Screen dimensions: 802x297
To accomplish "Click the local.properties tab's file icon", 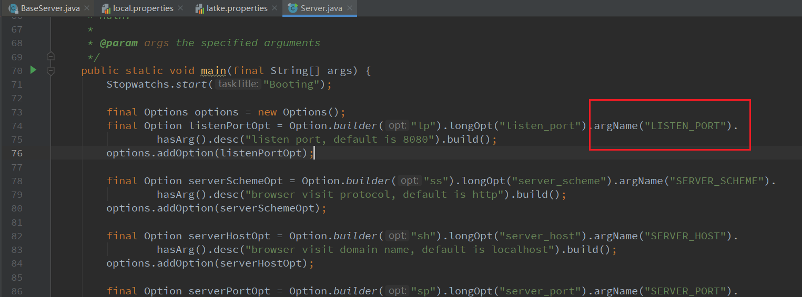I will [106, 8].
